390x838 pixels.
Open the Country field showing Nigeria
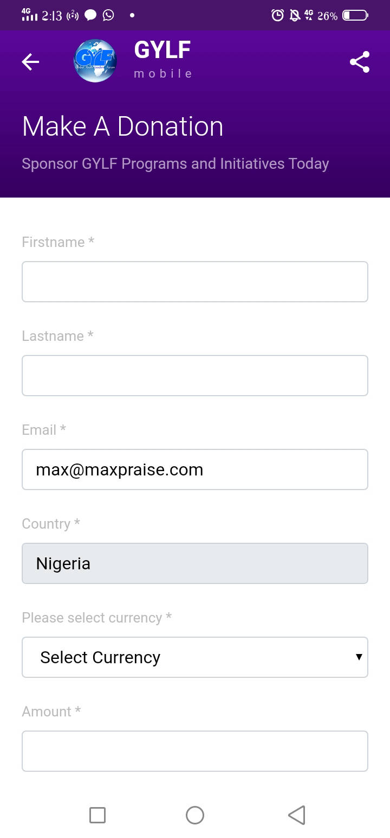(195, 563)
